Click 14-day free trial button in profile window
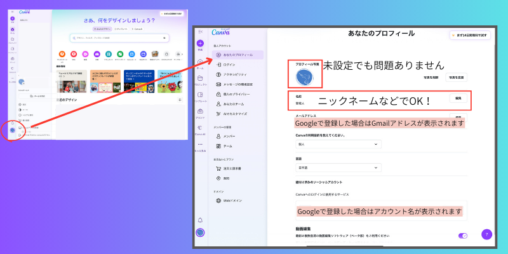 (x=470, y=35)
